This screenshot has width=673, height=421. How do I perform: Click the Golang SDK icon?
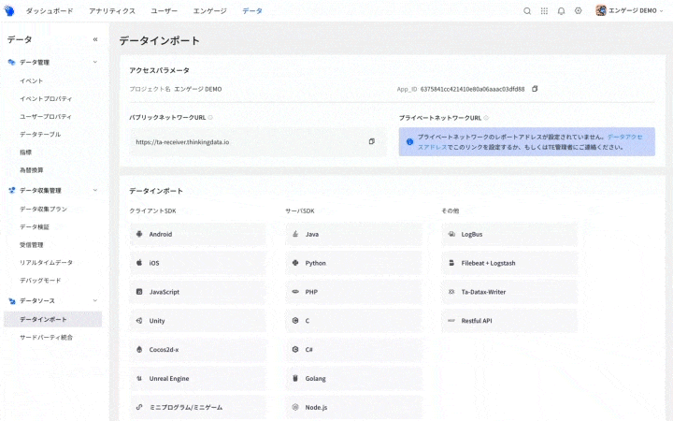(x=295, y=379)
